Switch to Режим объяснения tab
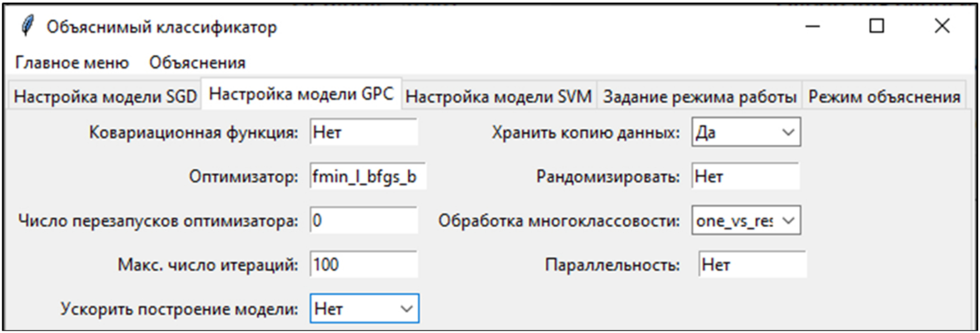980x333 pixels. (x=884, y=96)
